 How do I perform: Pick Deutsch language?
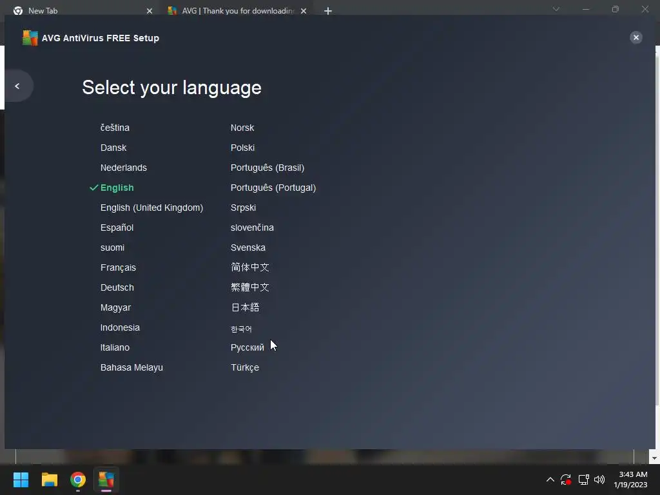tap(117, 287)
